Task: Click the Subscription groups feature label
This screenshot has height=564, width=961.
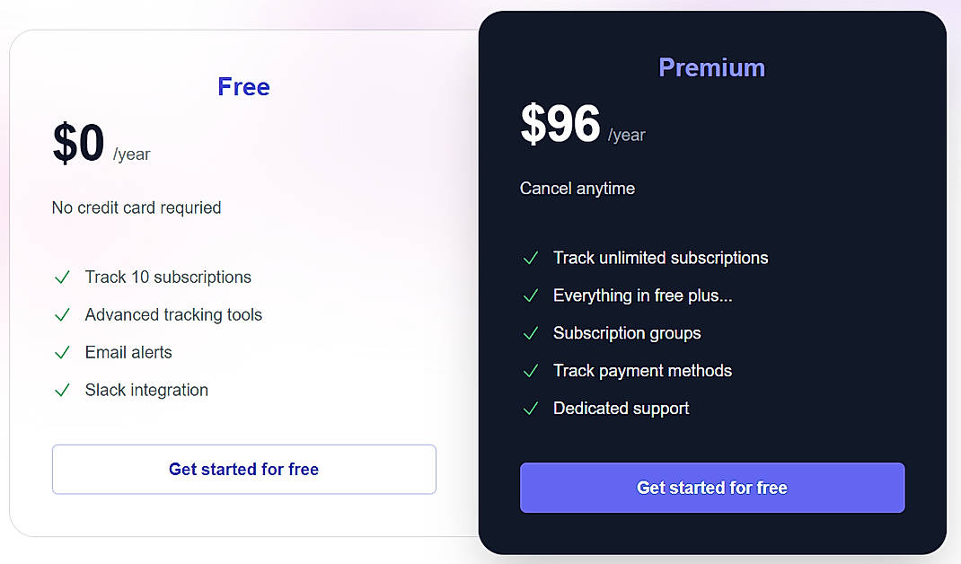Action: [627, 333]
